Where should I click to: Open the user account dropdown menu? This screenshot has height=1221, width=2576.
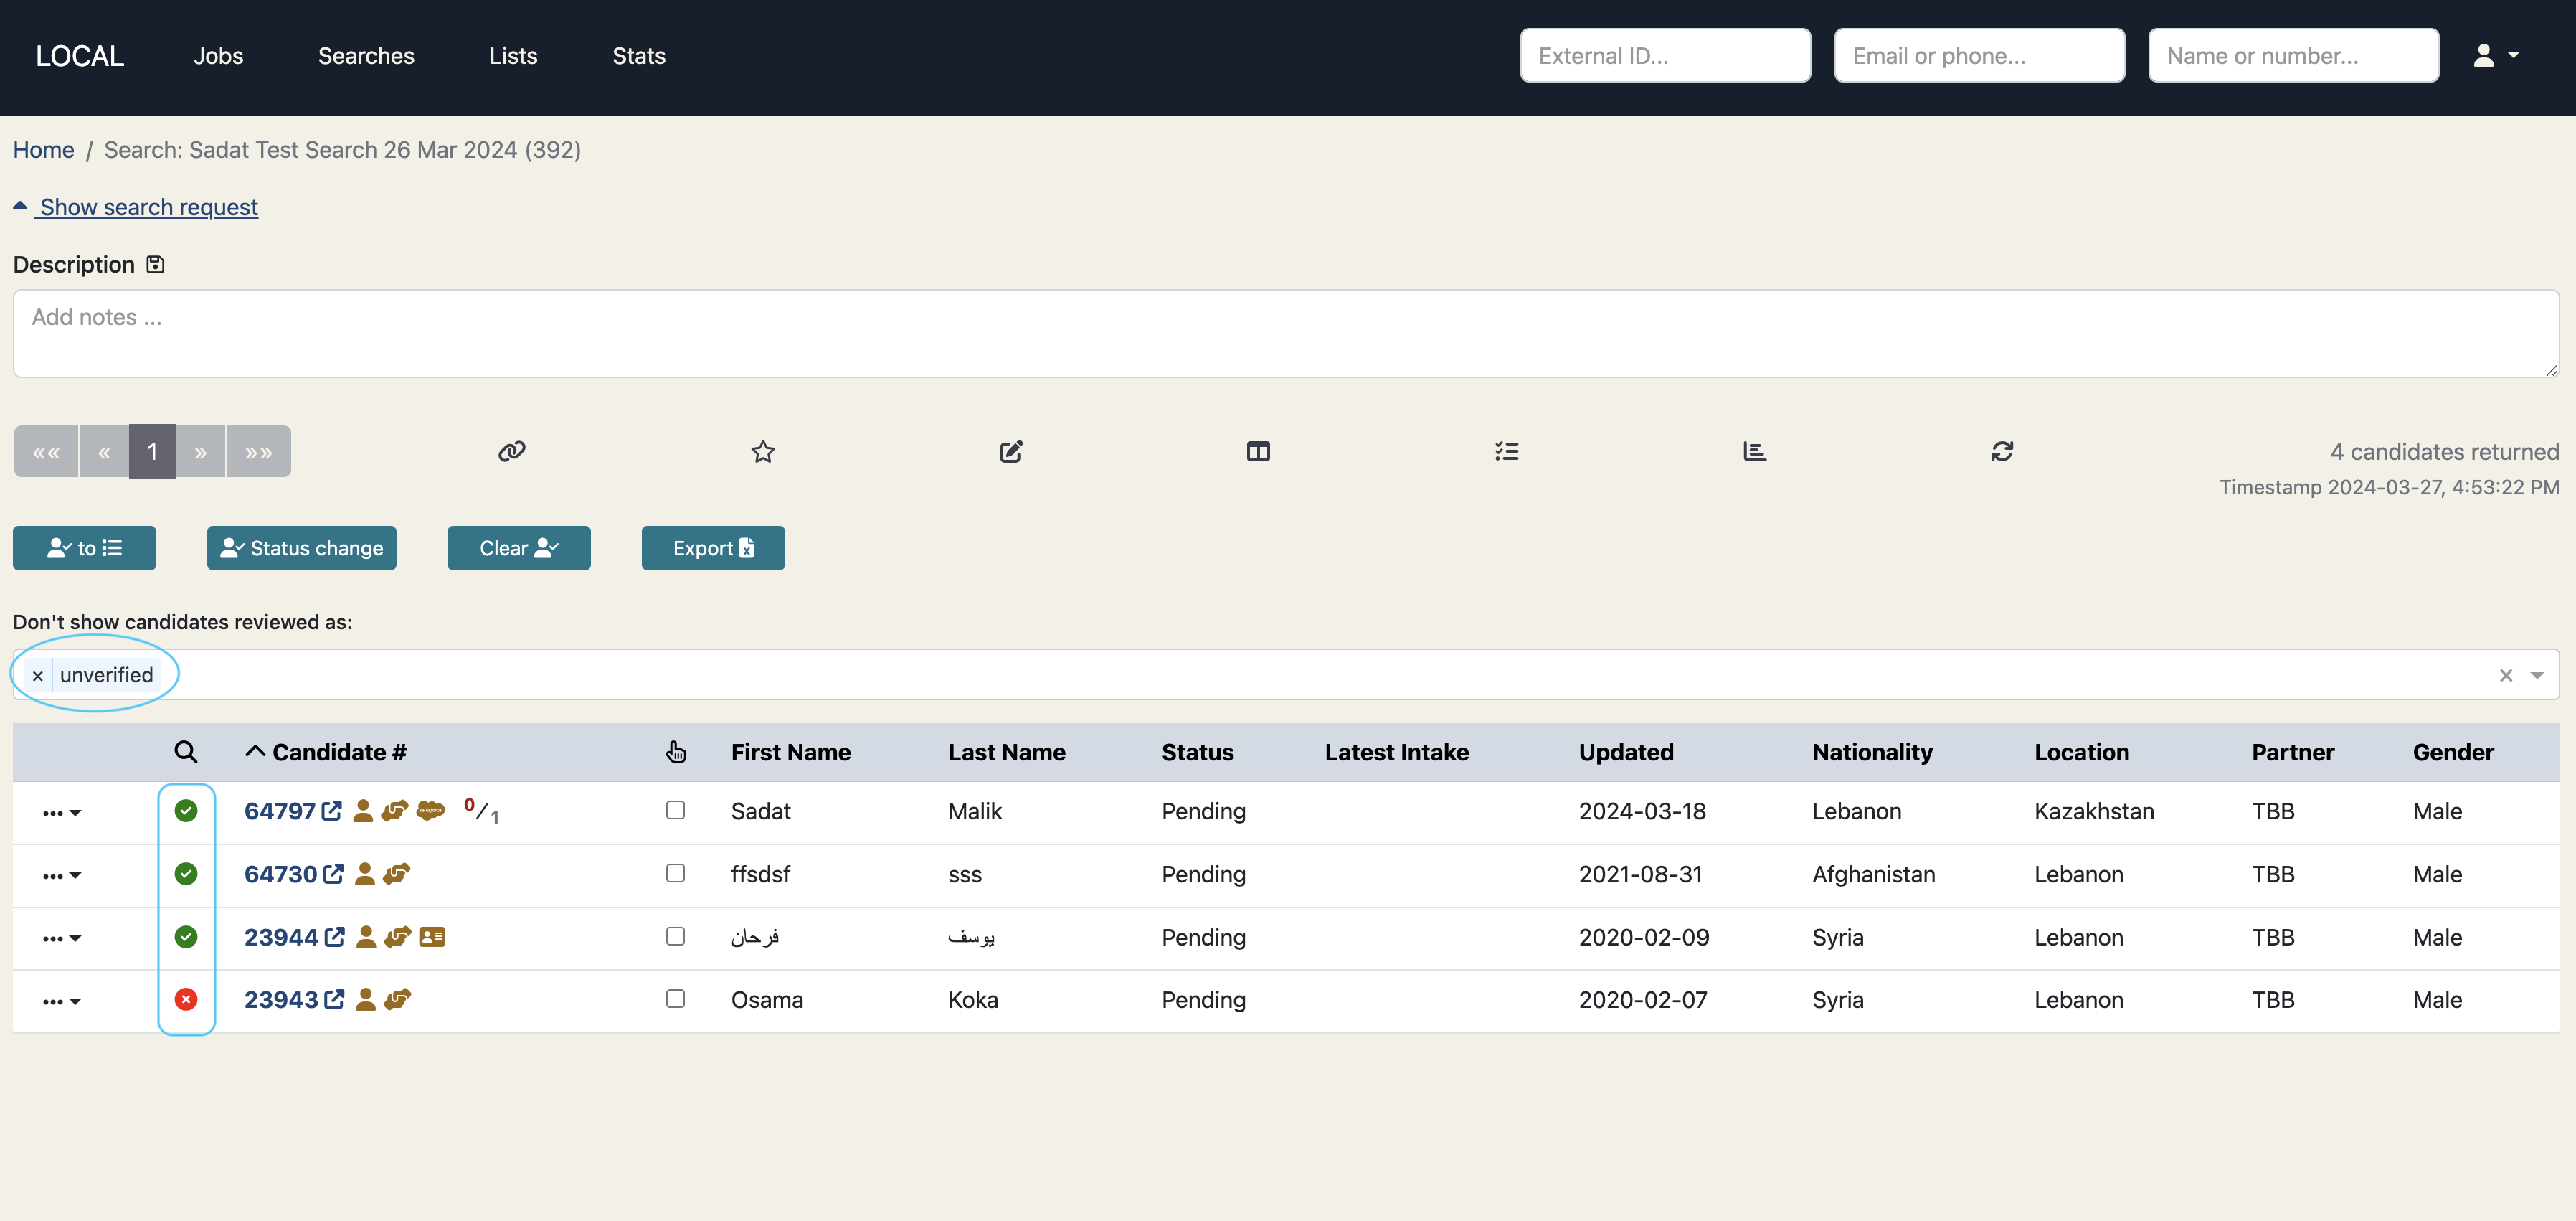tap(2496, 56)
